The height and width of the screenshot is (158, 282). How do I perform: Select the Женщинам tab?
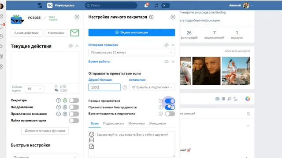158,123
